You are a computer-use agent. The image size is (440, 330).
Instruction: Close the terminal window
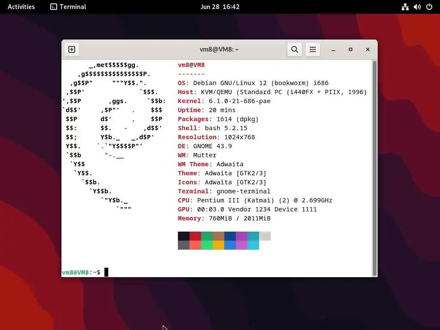coord(368,49)
